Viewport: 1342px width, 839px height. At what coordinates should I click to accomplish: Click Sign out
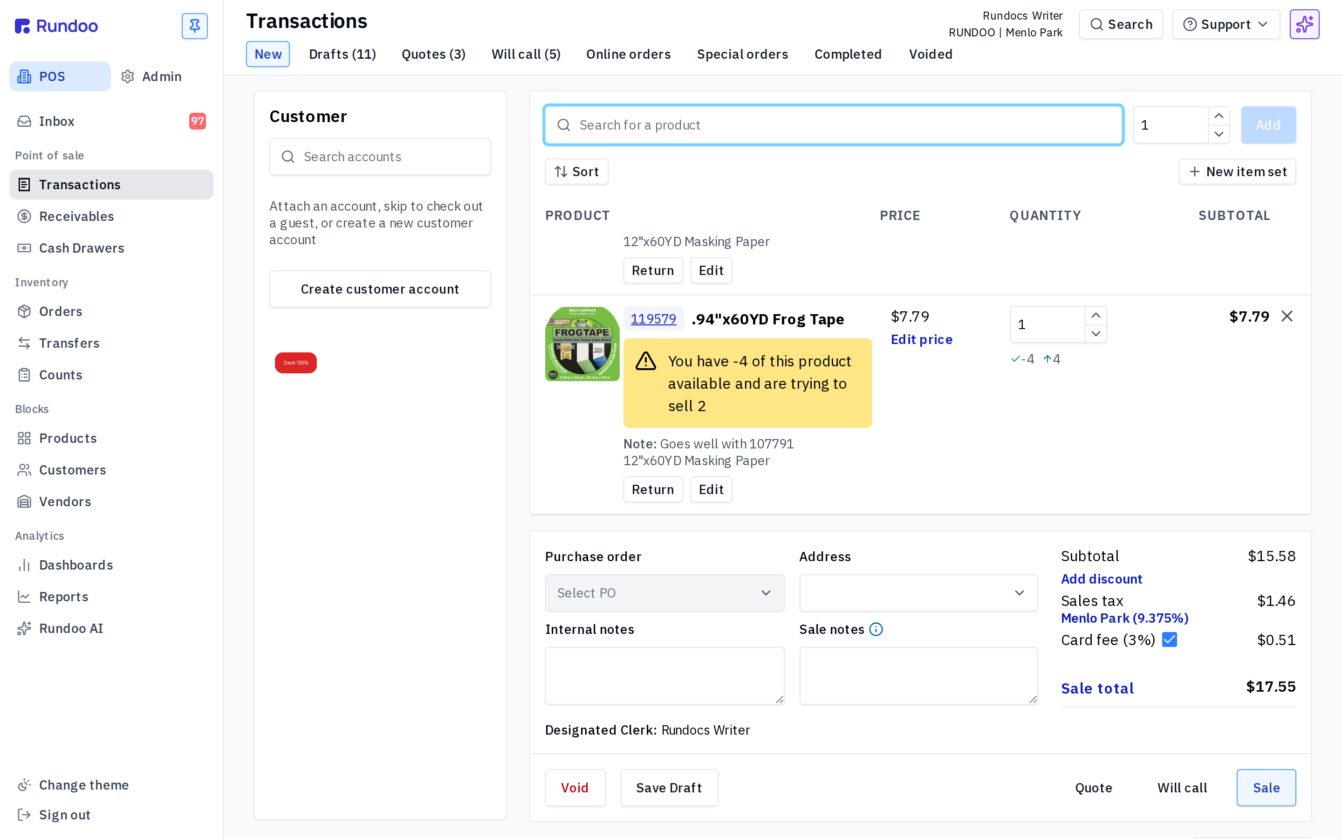tap(111, 815)
